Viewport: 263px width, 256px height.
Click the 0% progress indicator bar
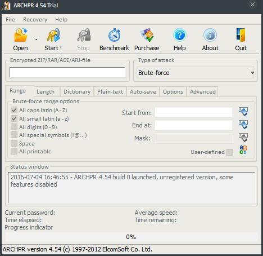(131, 237)
